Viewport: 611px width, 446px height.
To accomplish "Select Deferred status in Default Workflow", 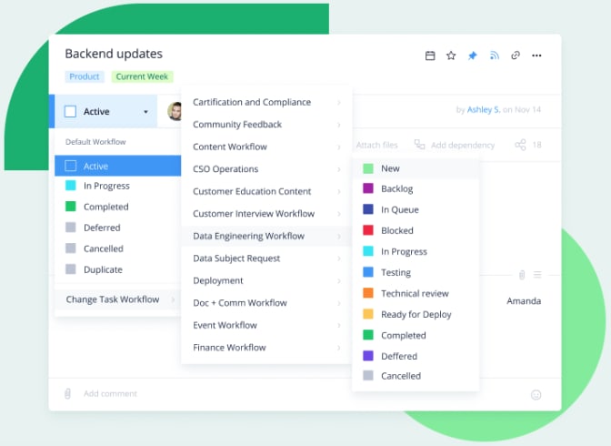I will 117,228.
